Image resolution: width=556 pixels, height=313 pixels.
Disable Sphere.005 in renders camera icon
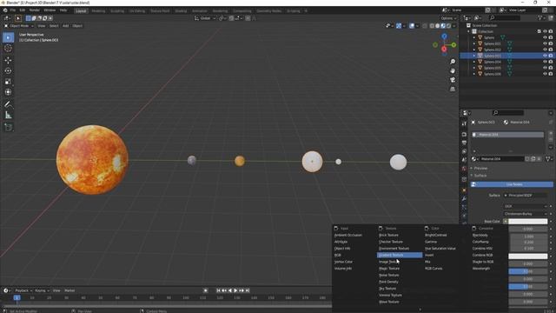coord(551,68)
